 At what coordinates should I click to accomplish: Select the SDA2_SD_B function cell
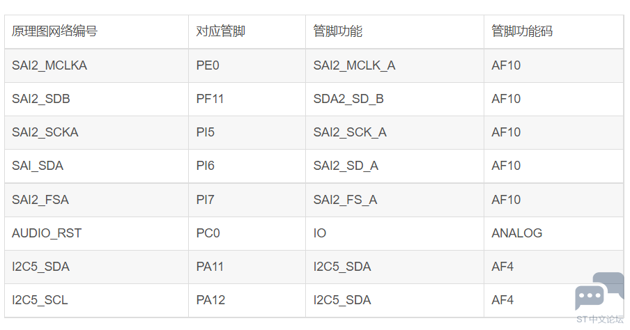point(394,99)
